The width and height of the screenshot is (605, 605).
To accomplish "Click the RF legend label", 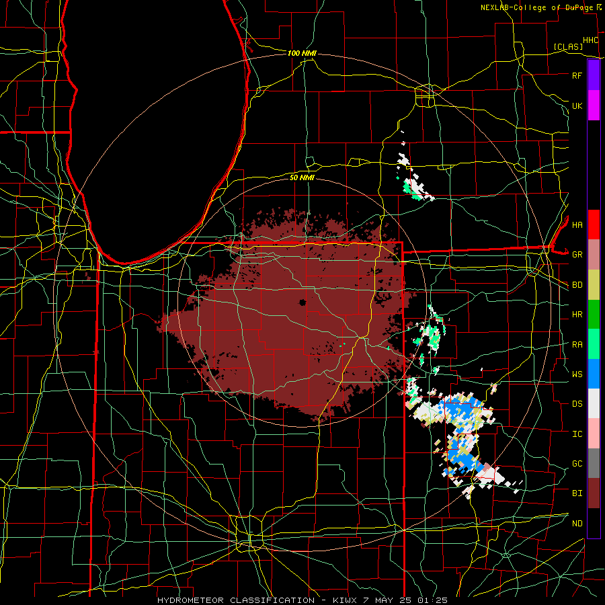I will pos(577,75).
